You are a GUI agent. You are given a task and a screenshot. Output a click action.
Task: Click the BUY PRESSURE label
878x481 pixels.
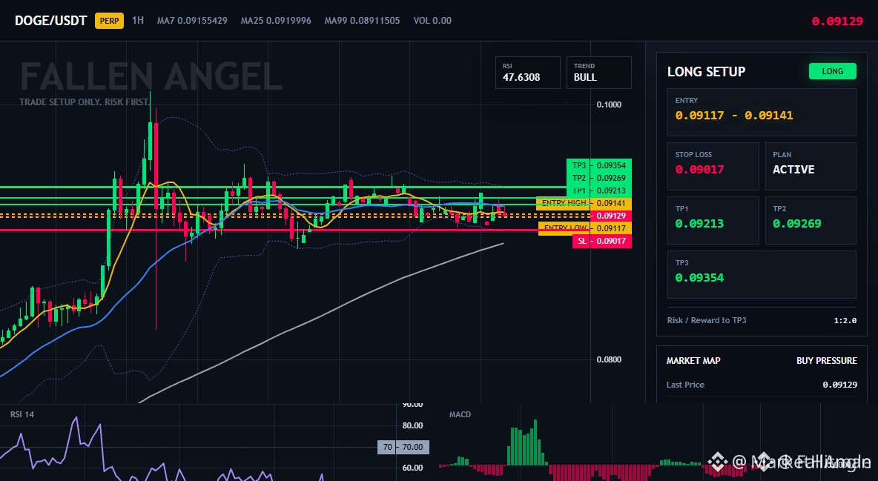[x=827, y=361]
